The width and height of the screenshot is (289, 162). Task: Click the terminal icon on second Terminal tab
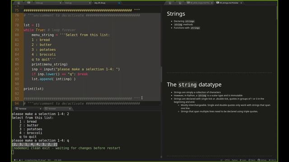click(x=46, y=108)
